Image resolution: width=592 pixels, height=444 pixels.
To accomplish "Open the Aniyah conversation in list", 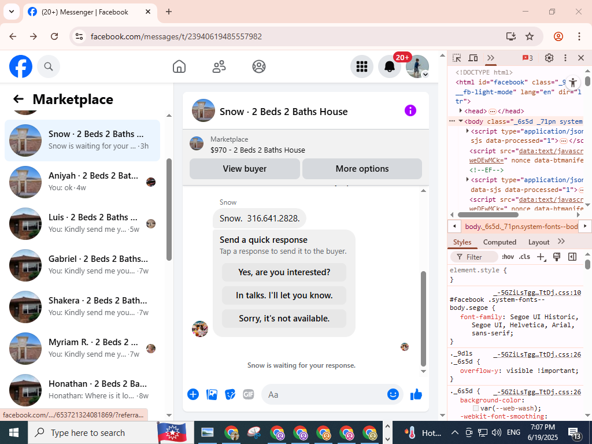I will click(82, 182).
